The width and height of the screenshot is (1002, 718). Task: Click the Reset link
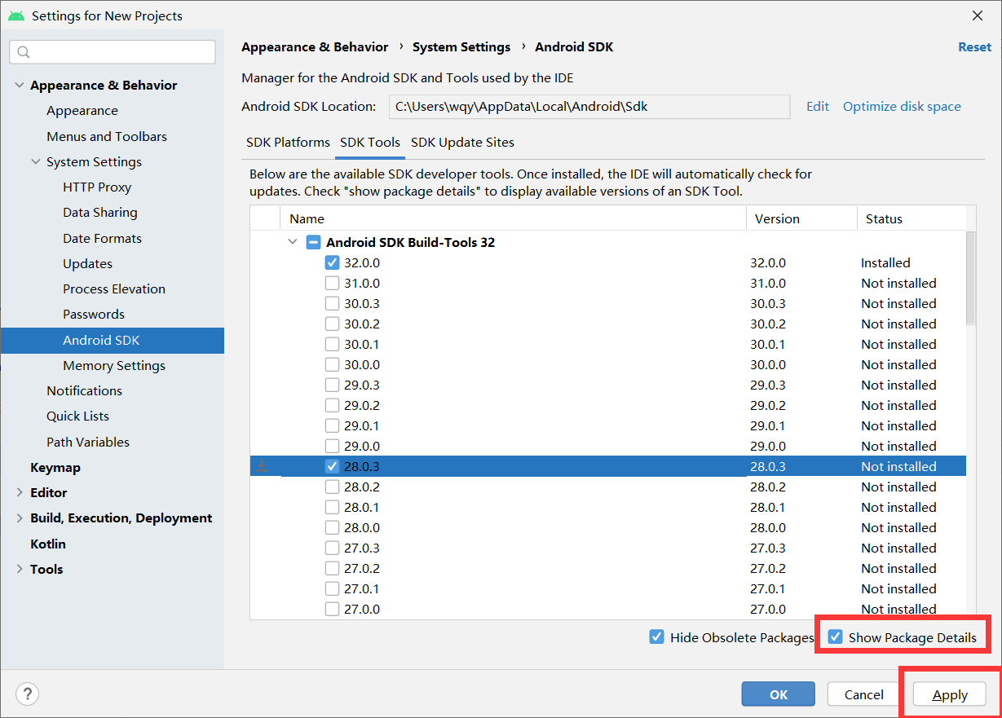point(974,46)
